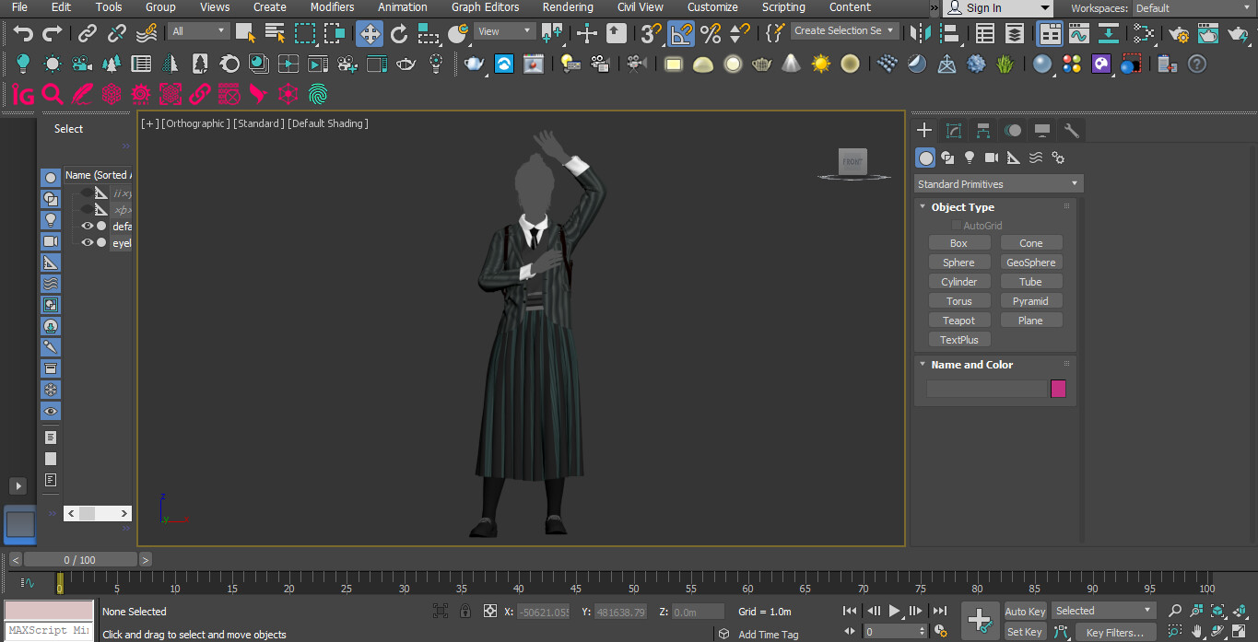Select the Select and Move tool
1258x642 pixels.
[x=370, y=33]
